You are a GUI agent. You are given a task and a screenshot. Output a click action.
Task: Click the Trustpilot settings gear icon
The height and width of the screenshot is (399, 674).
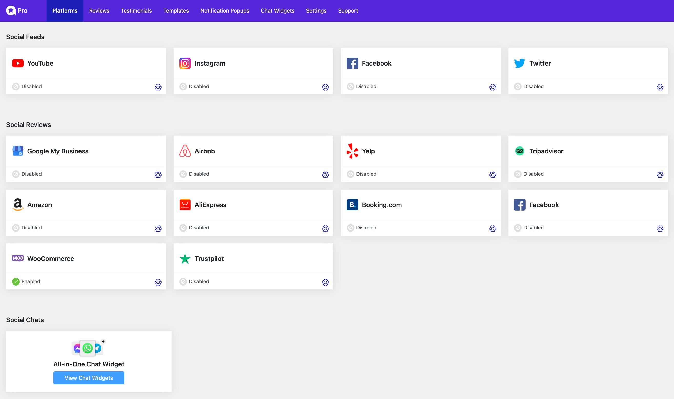pos(325,282)
